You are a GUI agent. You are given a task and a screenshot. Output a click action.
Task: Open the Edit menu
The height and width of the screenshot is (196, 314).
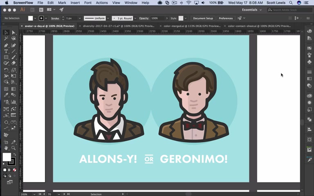click(50, 3)
